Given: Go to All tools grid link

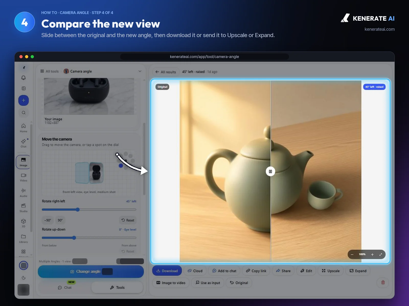Looking at the screenshot, I should (x=50, y=71).
